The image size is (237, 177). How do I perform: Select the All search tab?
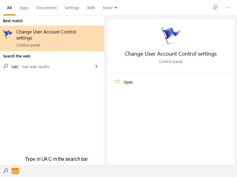click(x=9, y=8)
